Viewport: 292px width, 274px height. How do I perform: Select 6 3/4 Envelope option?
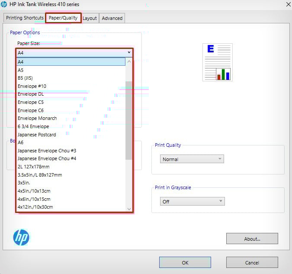(71, 126)
